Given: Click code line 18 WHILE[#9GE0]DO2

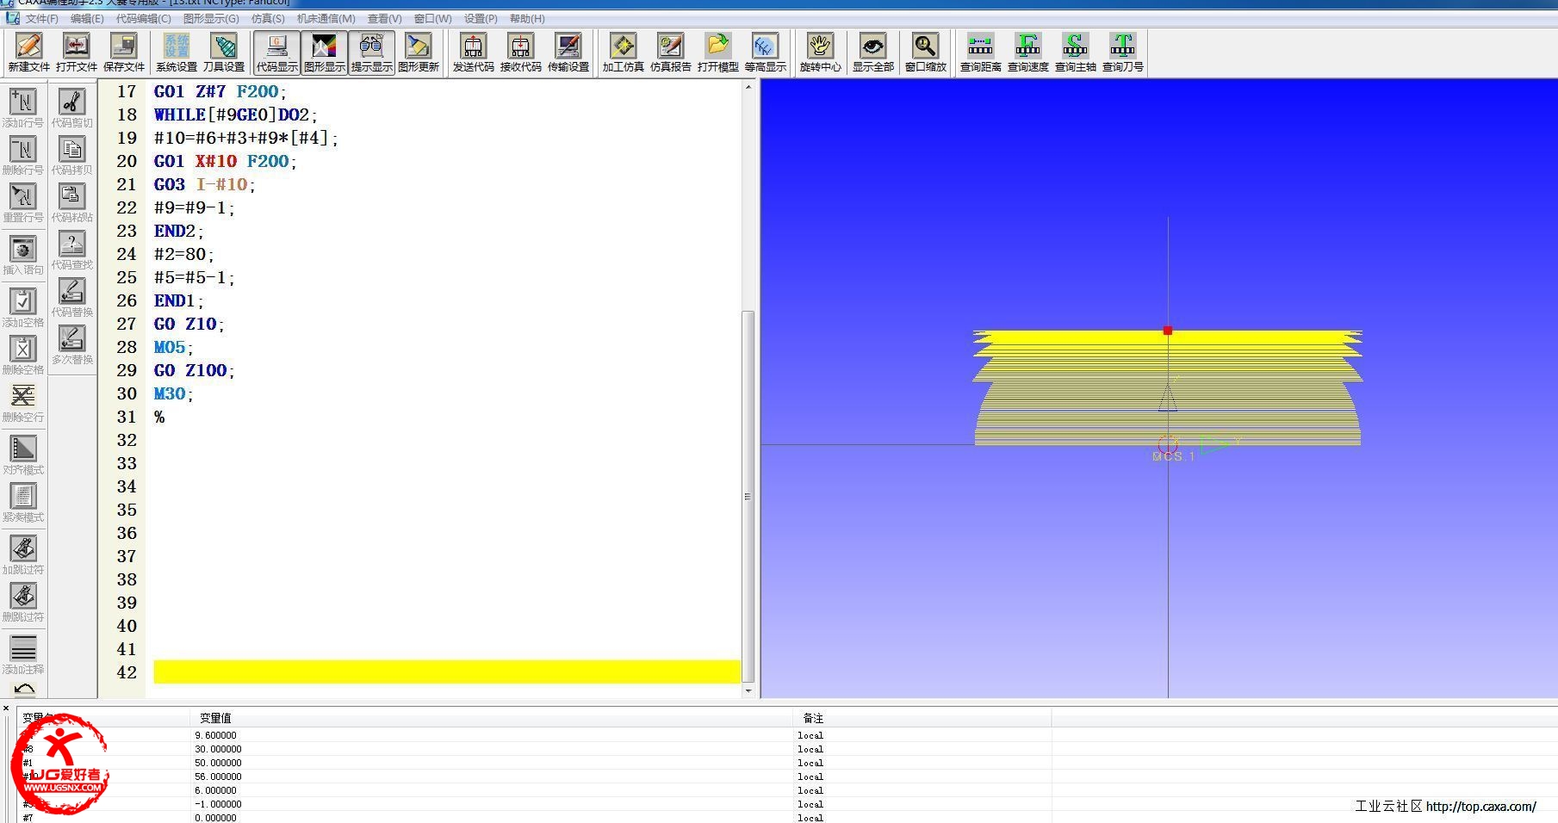Looking at the screenshot, I should click(x=236, y=114).
